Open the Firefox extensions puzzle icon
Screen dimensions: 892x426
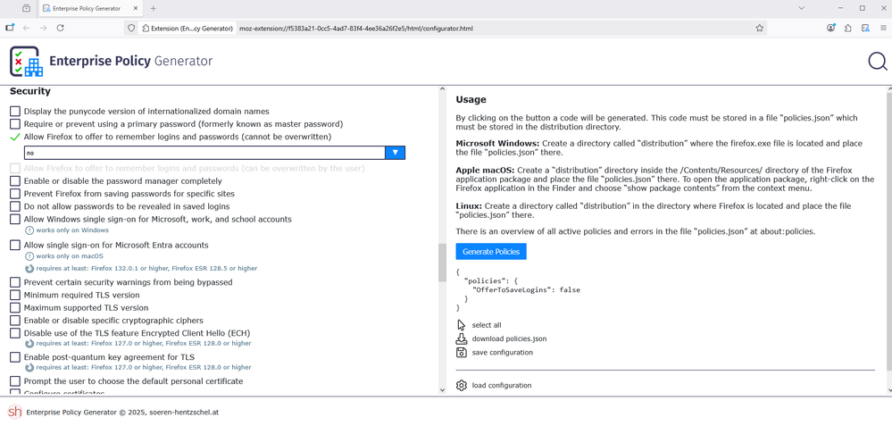(x=847, y=28)
